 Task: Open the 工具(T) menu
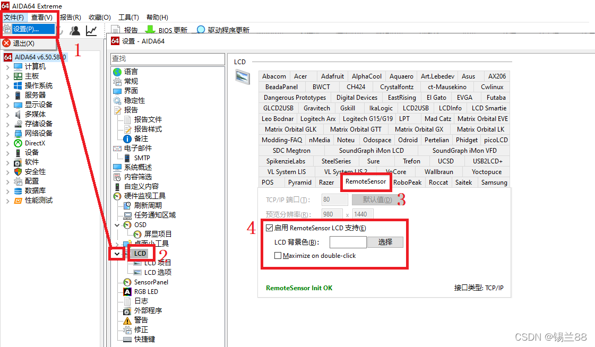coord(128,18)
